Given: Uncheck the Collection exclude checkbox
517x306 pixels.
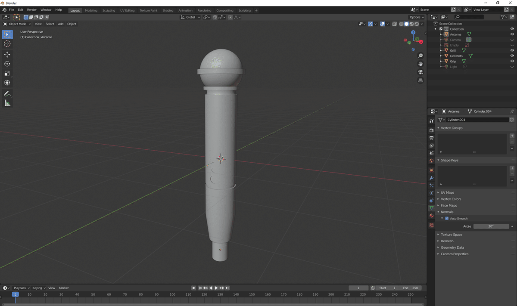Looking at the screenshot, I should pyautogui.click(x=441, y=29).
